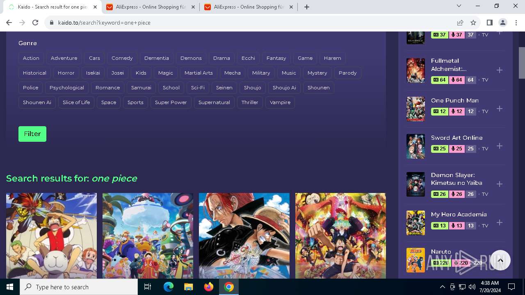The image size is (525, 295).
Task: Toggle the Mystery genre filter
Action: (317, 73)
